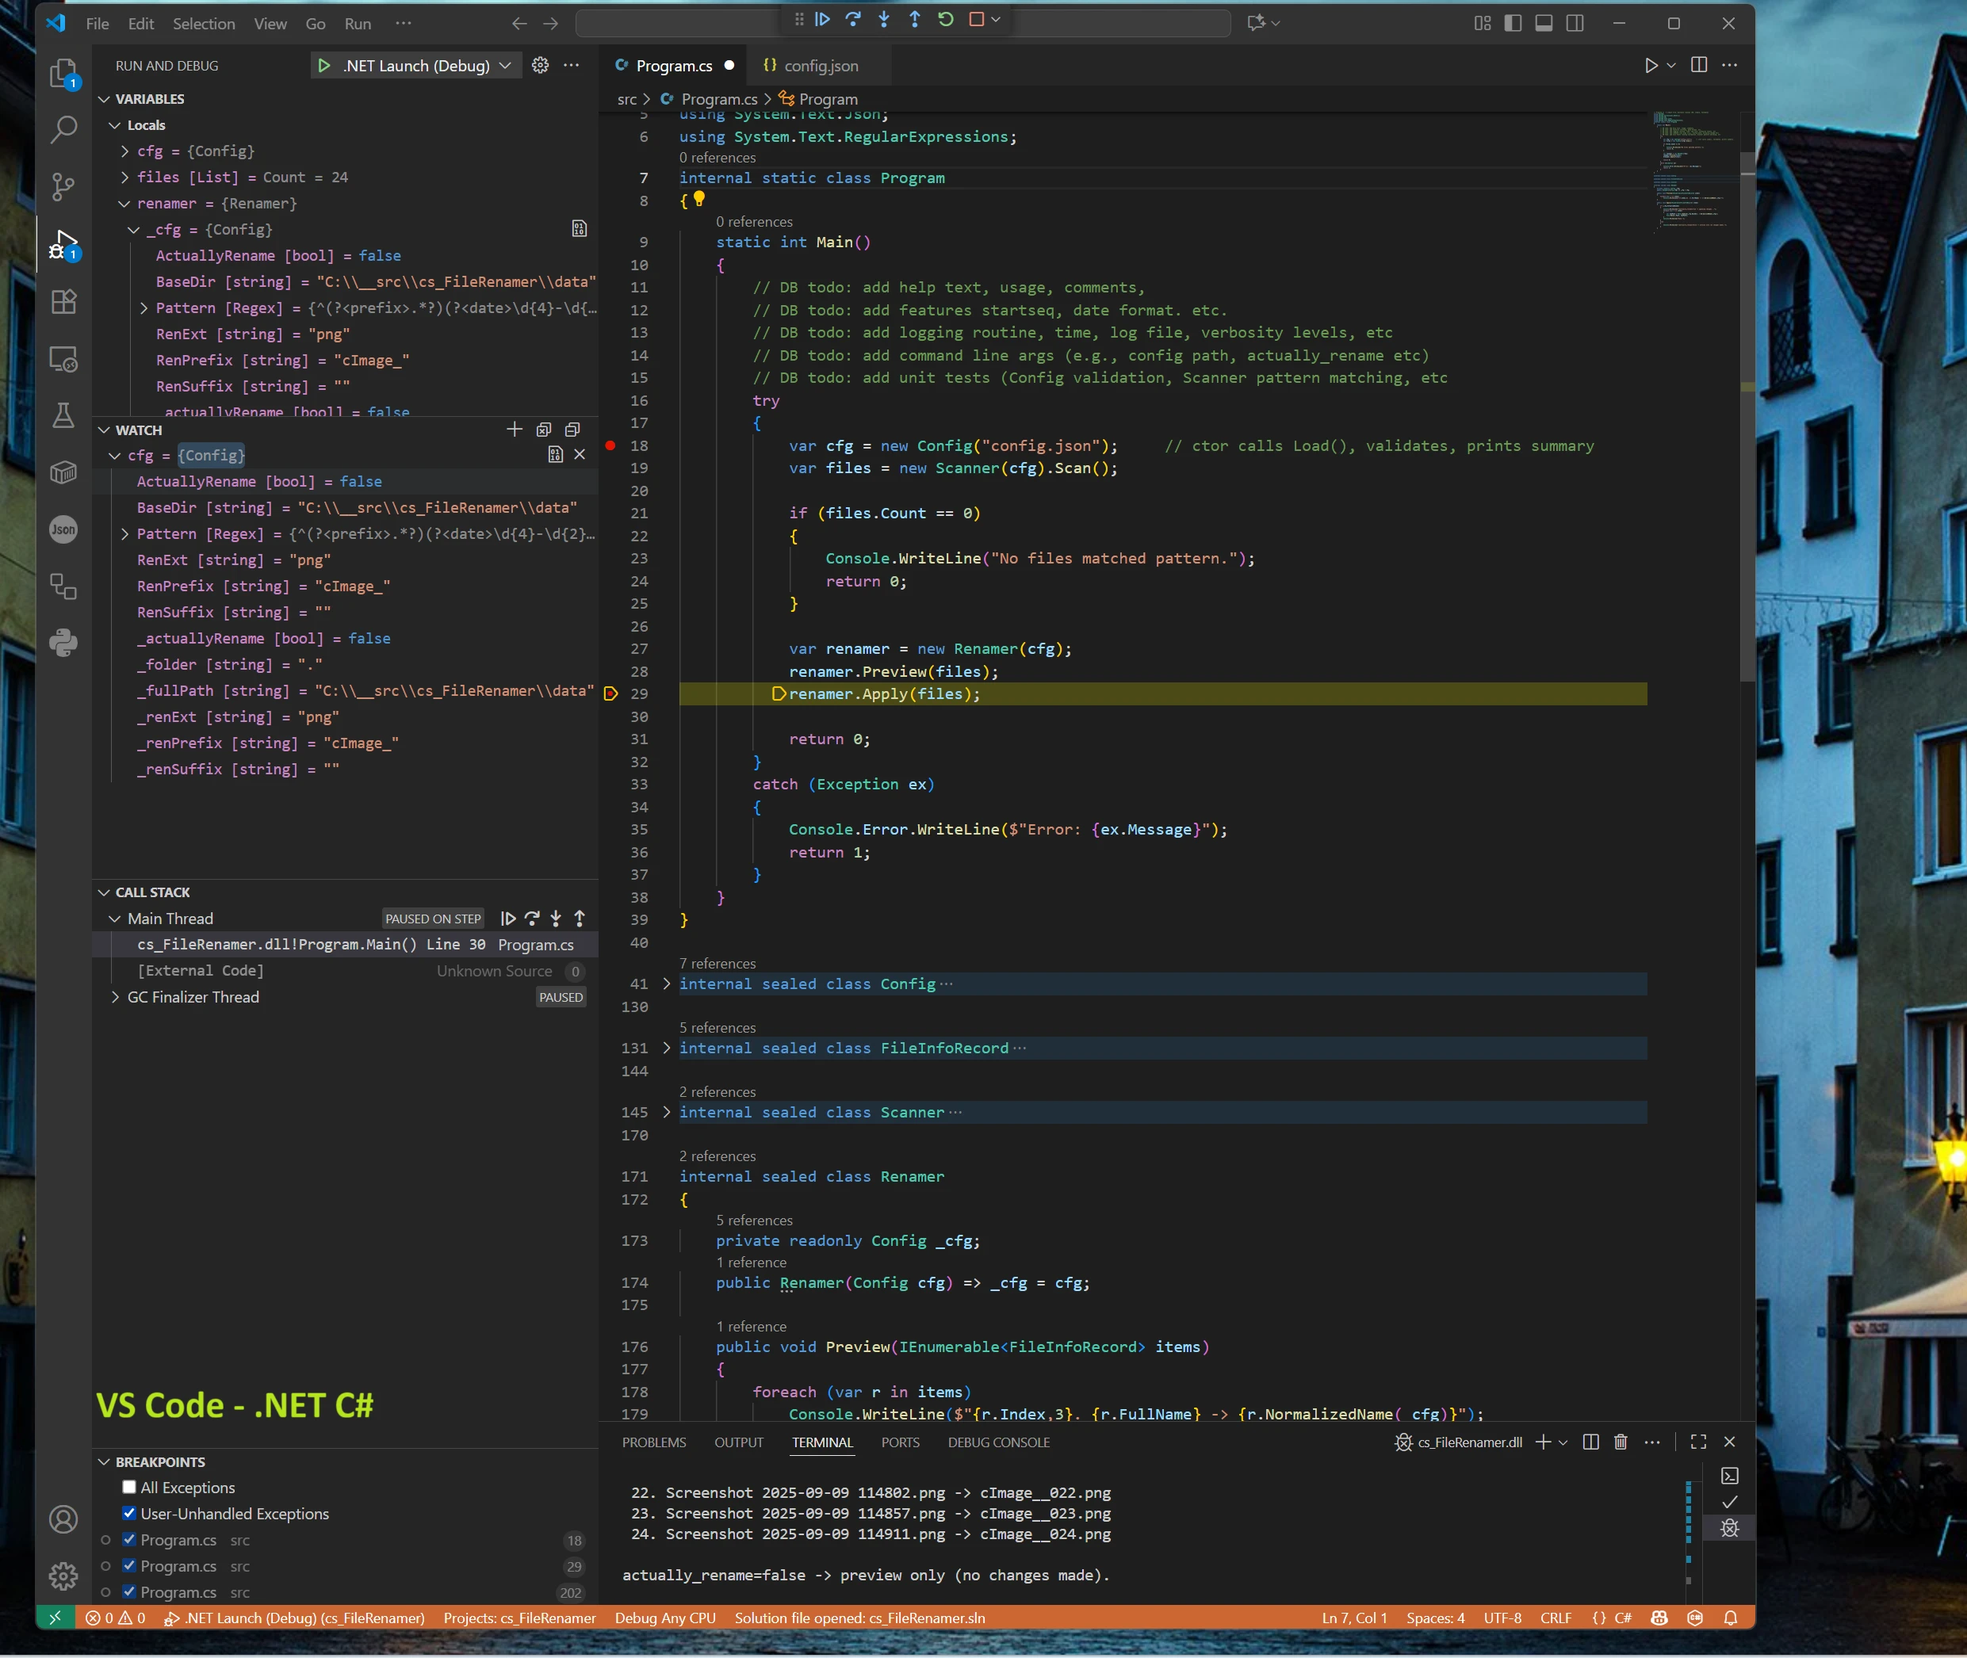Uncheck User-Unhandled Exceptions checkbox
Viewport: 1967px width, 1658px height.
point(130,1513)
